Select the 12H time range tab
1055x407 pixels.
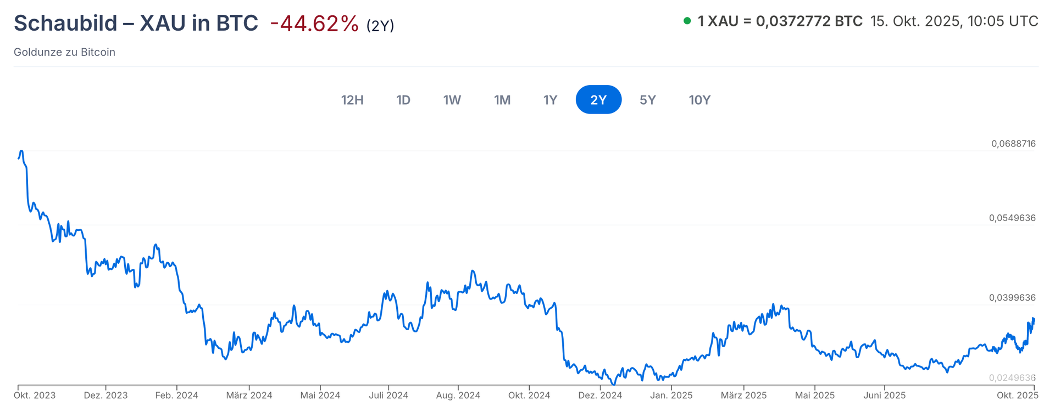[x=352, y=100]
